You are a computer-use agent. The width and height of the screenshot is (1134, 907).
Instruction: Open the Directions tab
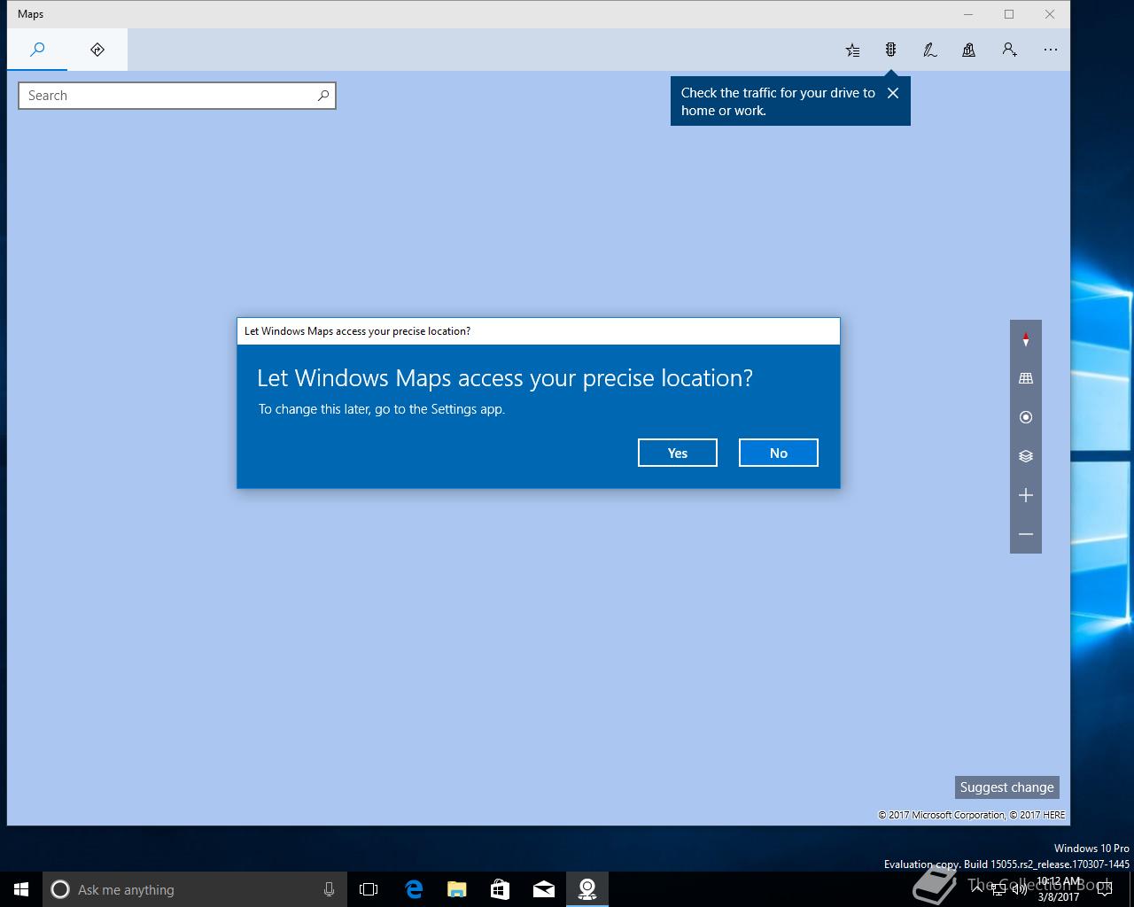pyautogui.click(x=97, y=50)
